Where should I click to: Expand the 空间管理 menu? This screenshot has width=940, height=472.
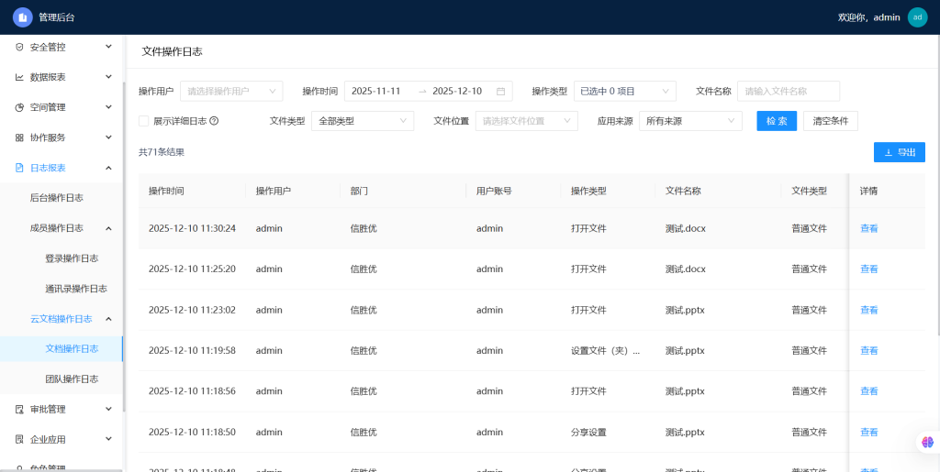coord(108,107)
